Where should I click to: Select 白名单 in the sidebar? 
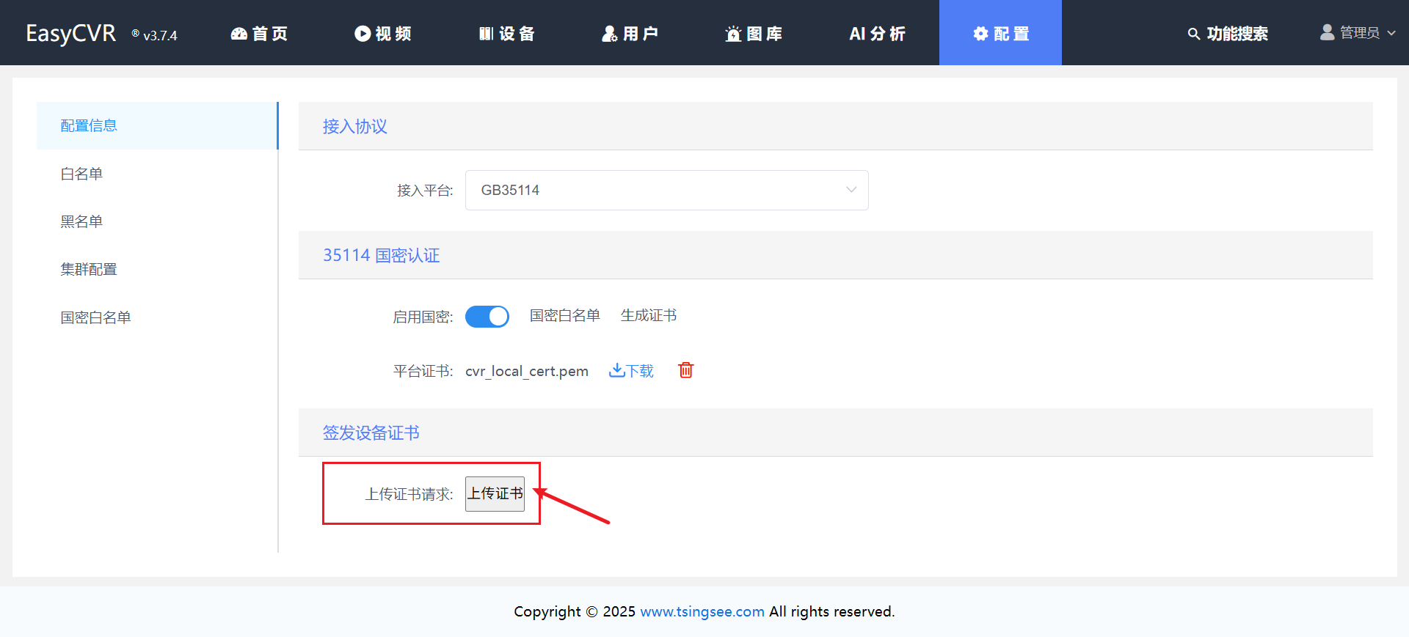coord(81,174)
